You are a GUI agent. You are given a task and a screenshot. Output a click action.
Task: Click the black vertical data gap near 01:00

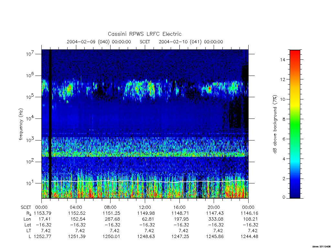[50, 124]
